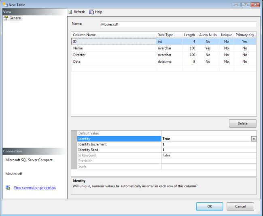The image size is (263, 216).
Task: Select the Director column name cell
Action: pyautogui.click(x=114, y=55)
